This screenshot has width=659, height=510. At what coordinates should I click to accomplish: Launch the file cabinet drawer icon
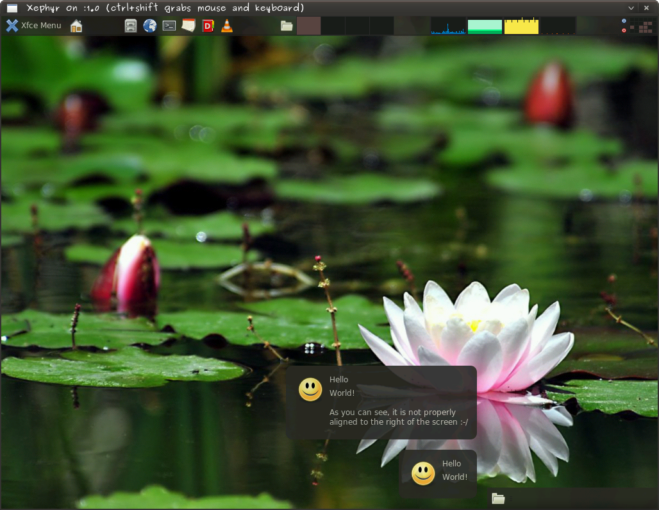click(x=131, y=26)
